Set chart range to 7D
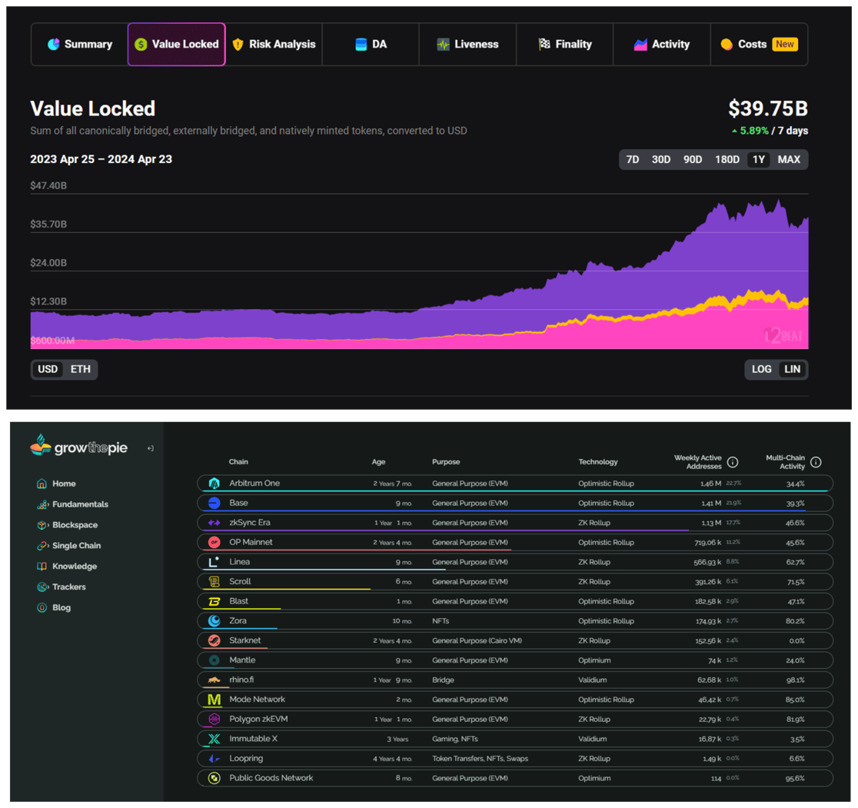858x808 pixels. [x=632, y=160]
